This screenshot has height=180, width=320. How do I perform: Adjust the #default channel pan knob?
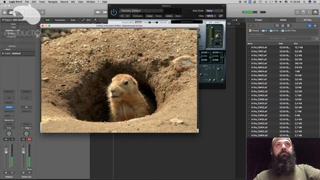(9, 133)
